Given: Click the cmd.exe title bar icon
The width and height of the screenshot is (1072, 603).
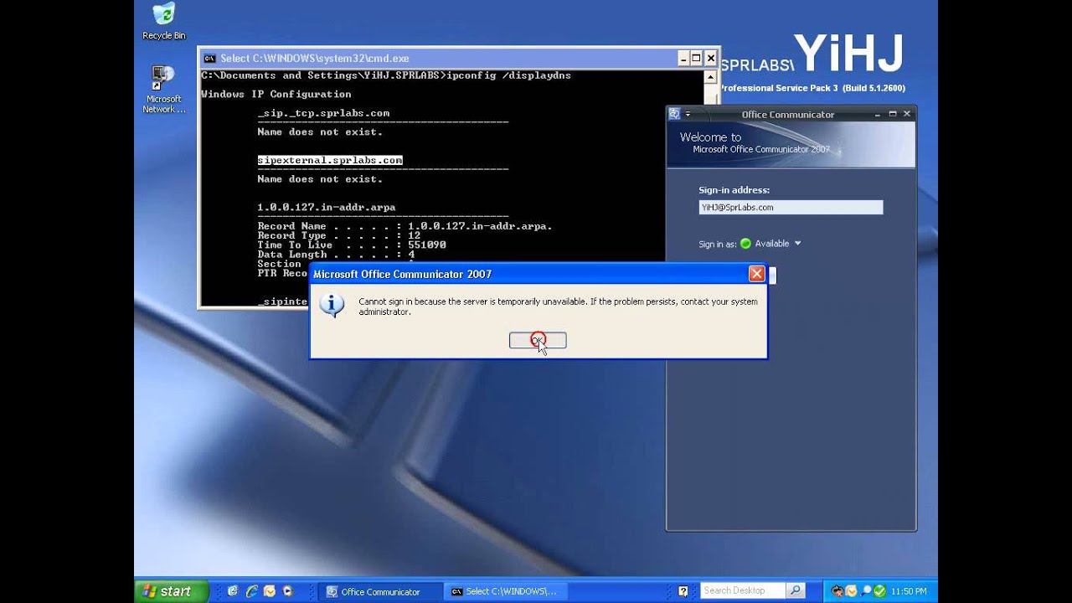Looking at the screenshot, I should [209, 59].
